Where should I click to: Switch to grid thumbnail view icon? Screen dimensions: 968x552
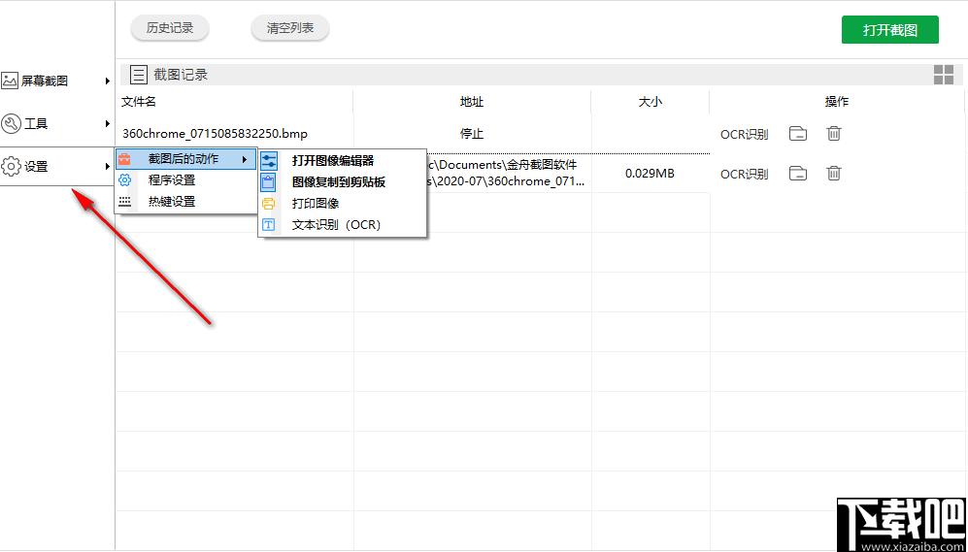point(944,76)
